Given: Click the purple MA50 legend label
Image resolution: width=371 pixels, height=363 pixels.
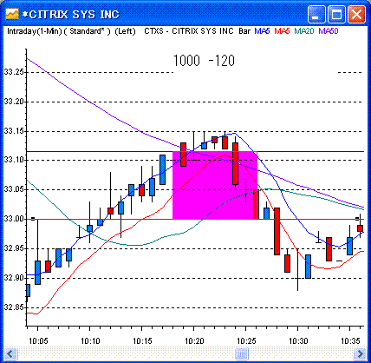Looking at the screenshot, I should pos(329,31).
